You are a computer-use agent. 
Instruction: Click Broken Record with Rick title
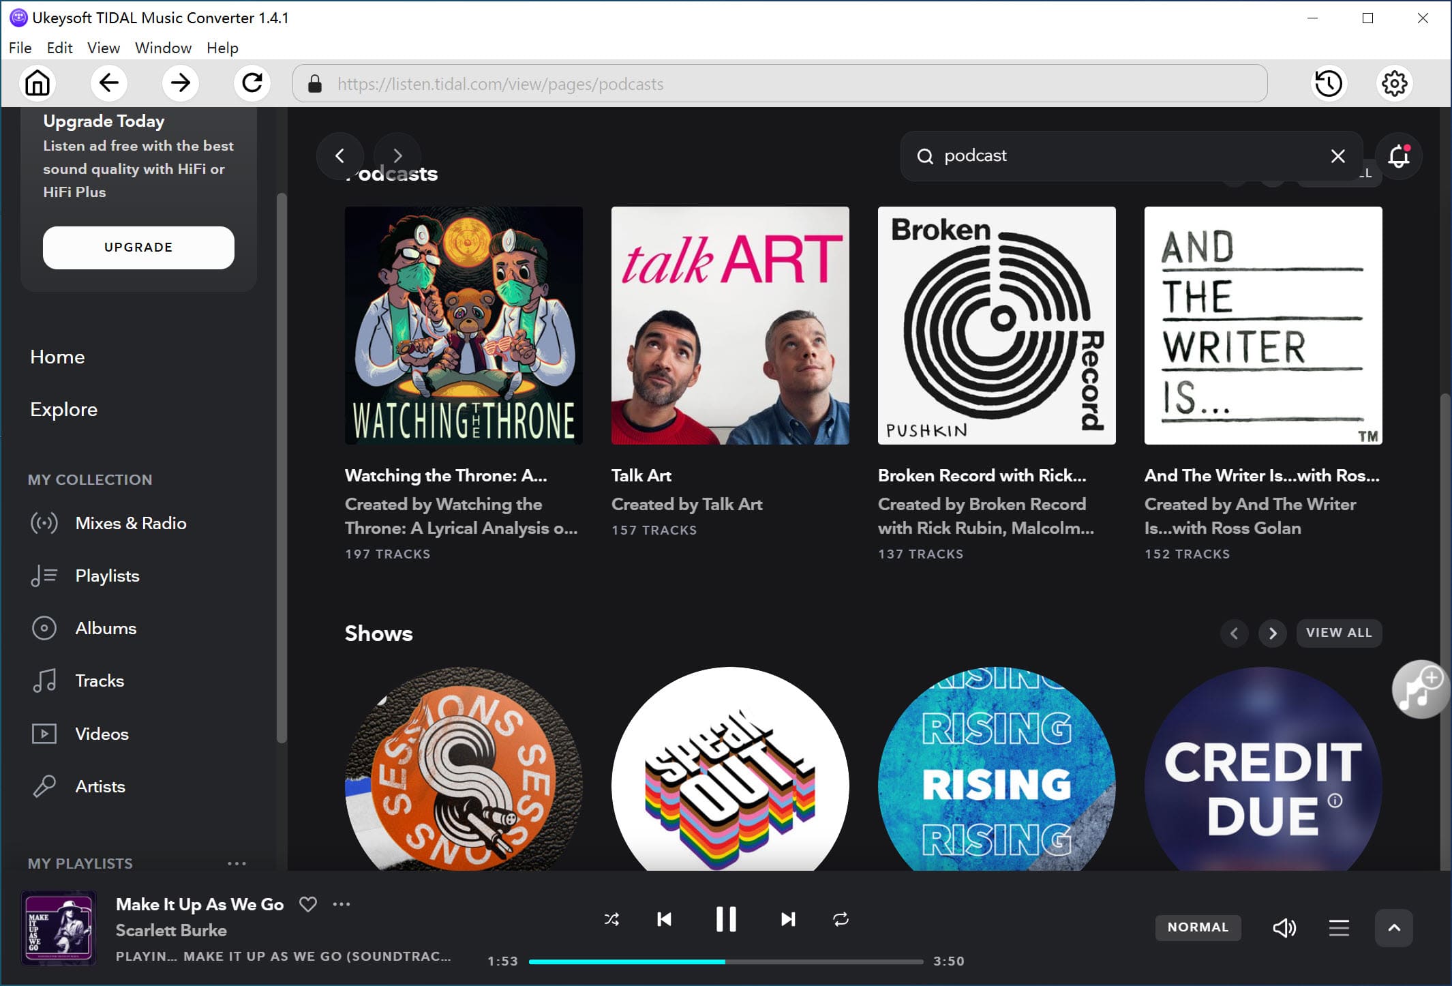coord(982,475)
